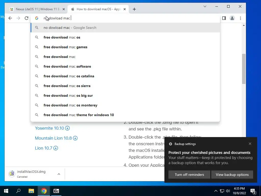Open the Mountain Lion 10.8 download link
This screenshot has height=196, width=261.
56,138
